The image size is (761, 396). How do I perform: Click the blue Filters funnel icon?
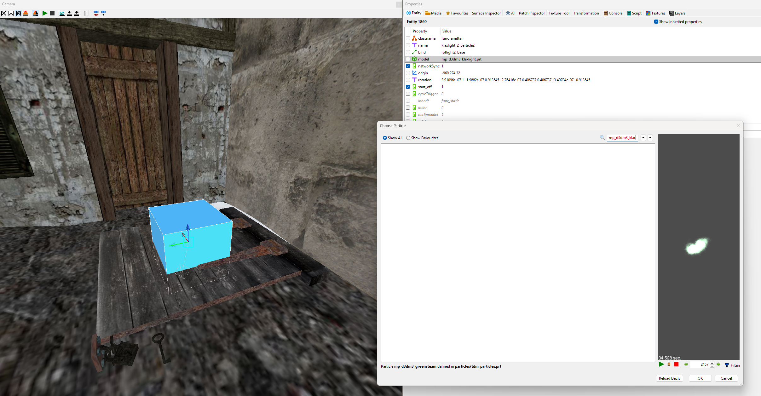(727, 365)
